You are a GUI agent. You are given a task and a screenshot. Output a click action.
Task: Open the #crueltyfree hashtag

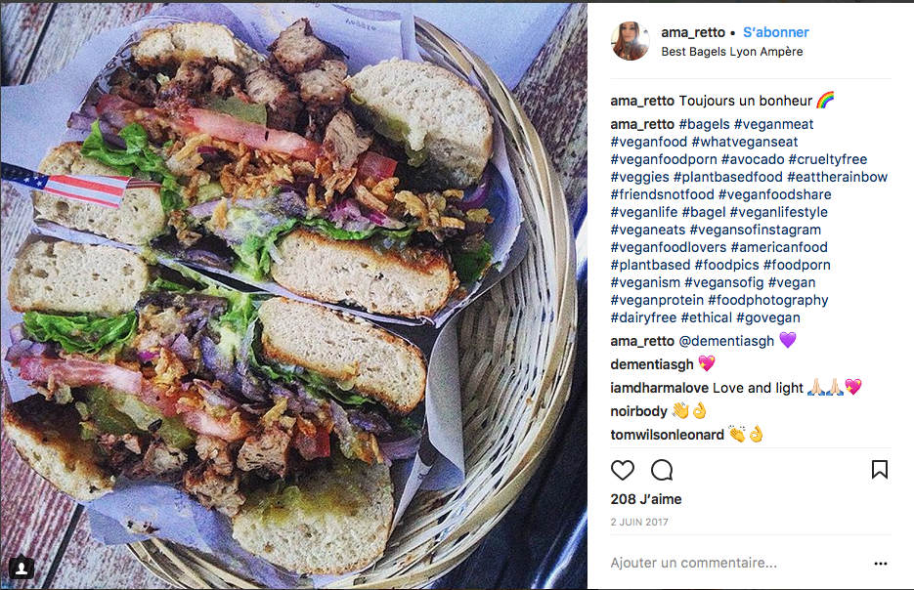827,159
